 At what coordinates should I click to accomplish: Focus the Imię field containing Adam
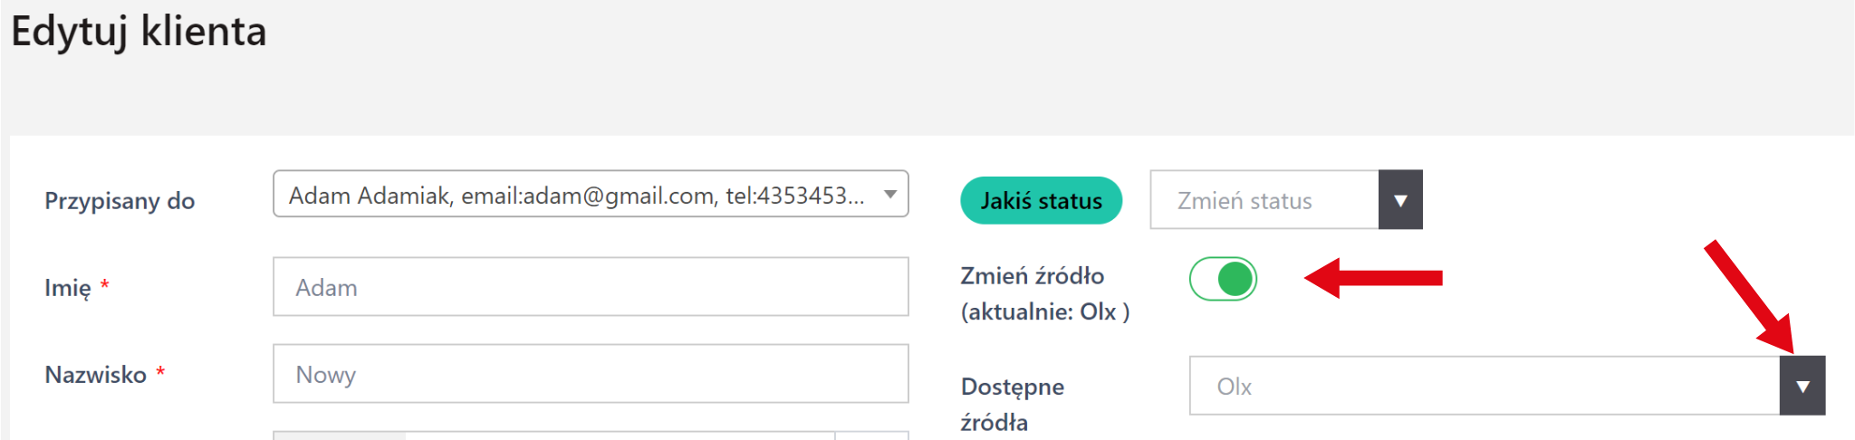591,287
